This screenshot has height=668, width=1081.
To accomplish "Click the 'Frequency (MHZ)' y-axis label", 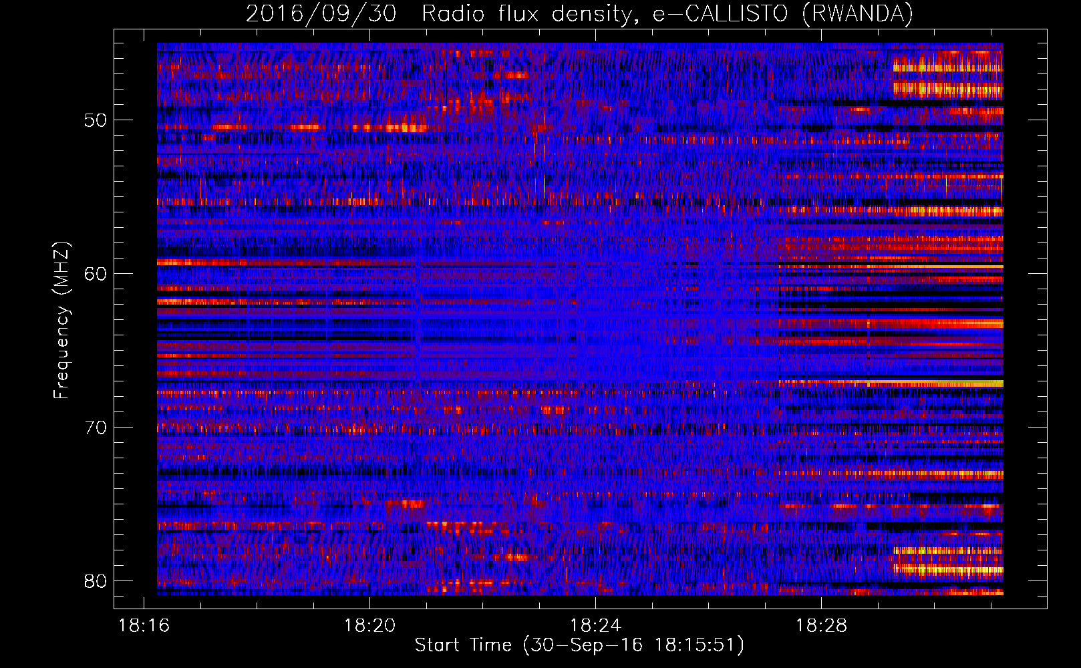I will click(61, 321).
